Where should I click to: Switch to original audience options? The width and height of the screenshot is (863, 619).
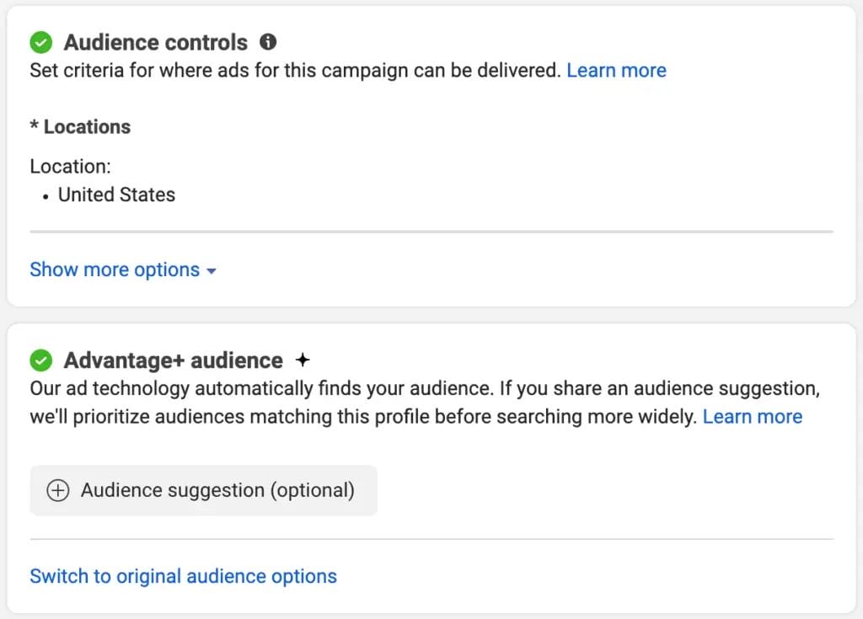[183, 576]
